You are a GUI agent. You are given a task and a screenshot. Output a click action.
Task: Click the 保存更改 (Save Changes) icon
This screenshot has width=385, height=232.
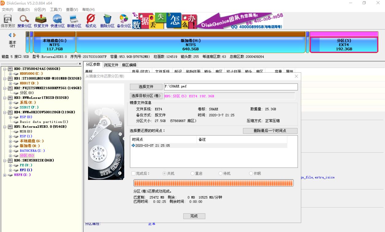8,20
